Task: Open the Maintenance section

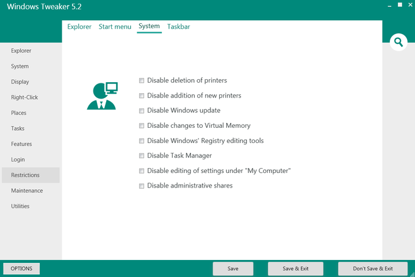Action: click(x=27, y=191)
